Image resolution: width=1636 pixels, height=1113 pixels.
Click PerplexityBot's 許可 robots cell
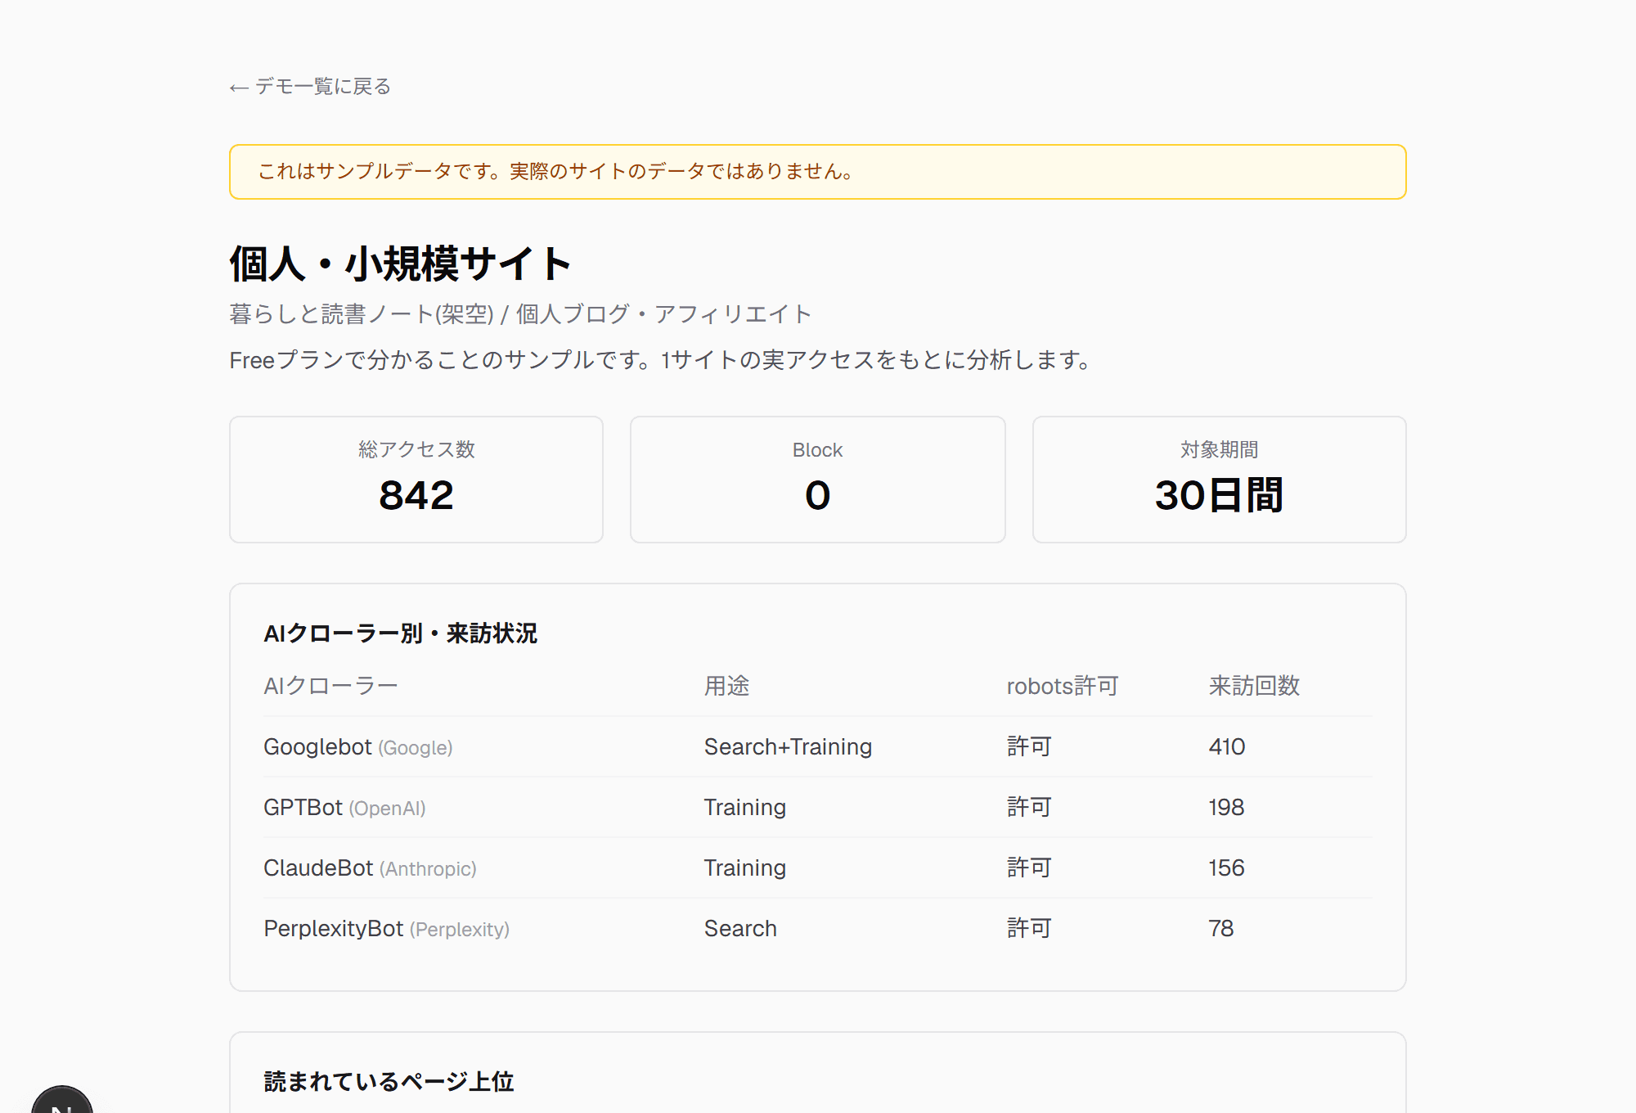(1029, 929)
